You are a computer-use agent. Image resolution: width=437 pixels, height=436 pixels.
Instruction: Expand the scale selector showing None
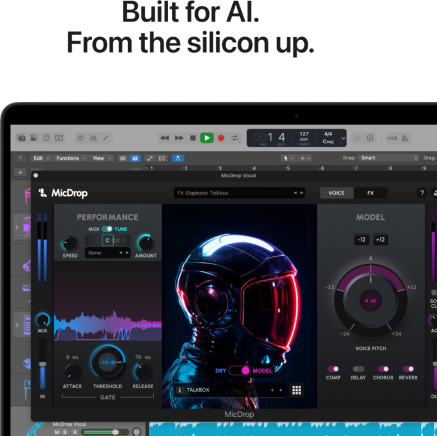click(108, 253)
